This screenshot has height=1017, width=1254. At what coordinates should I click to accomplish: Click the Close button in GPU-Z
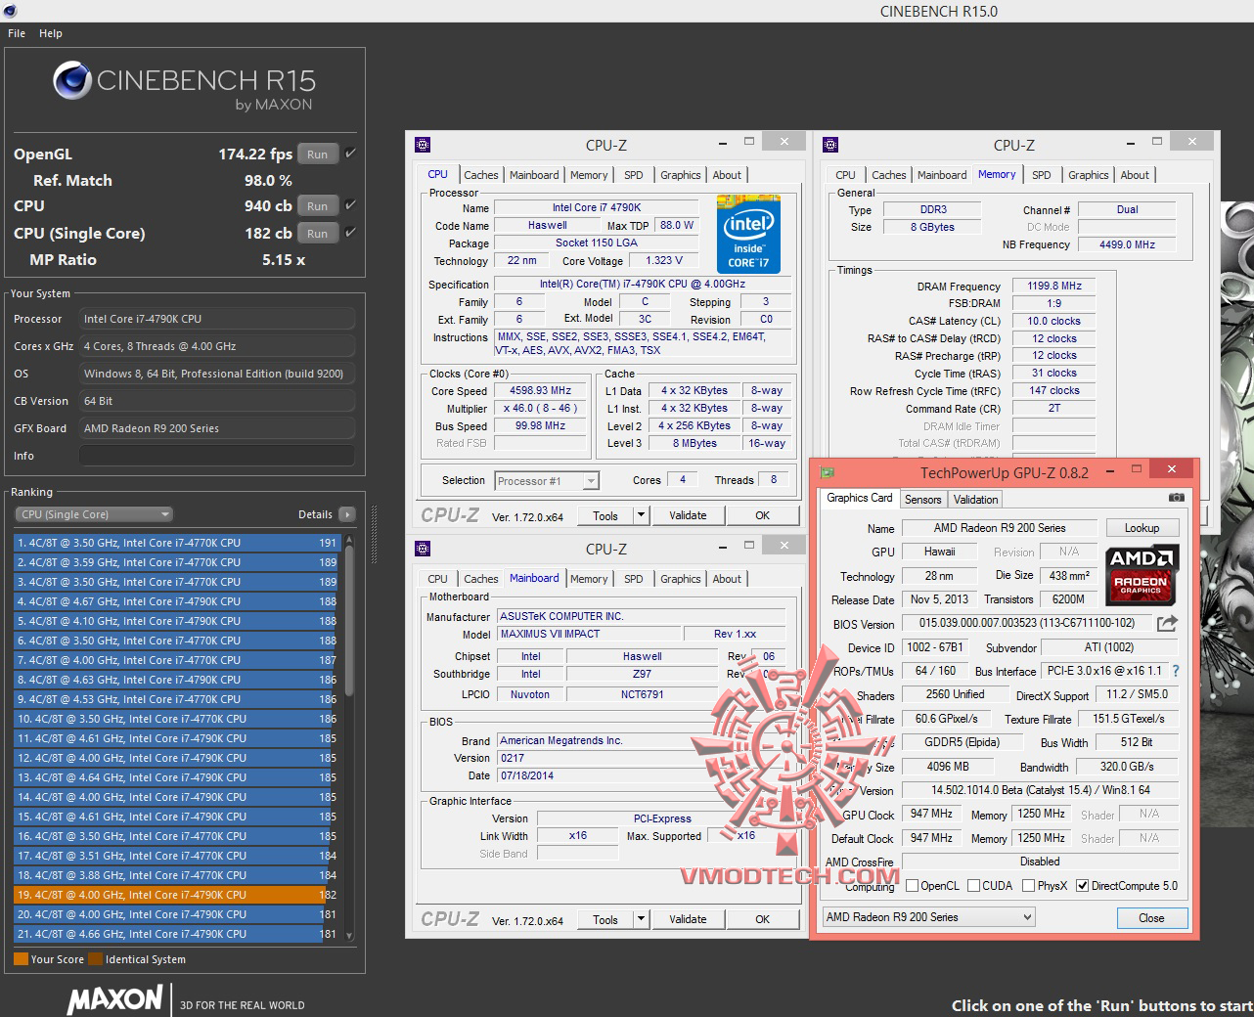tap(1151, 918)
